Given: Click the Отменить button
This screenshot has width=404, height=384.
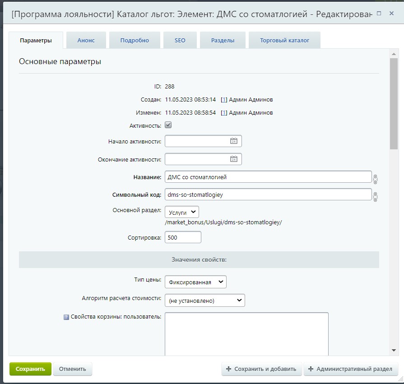Looking at the screenshot, I should 72,369.
